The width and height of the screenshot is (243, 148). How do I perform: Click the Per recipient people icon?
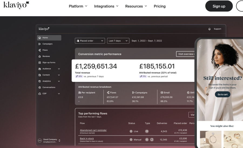(x=80, y=93)
